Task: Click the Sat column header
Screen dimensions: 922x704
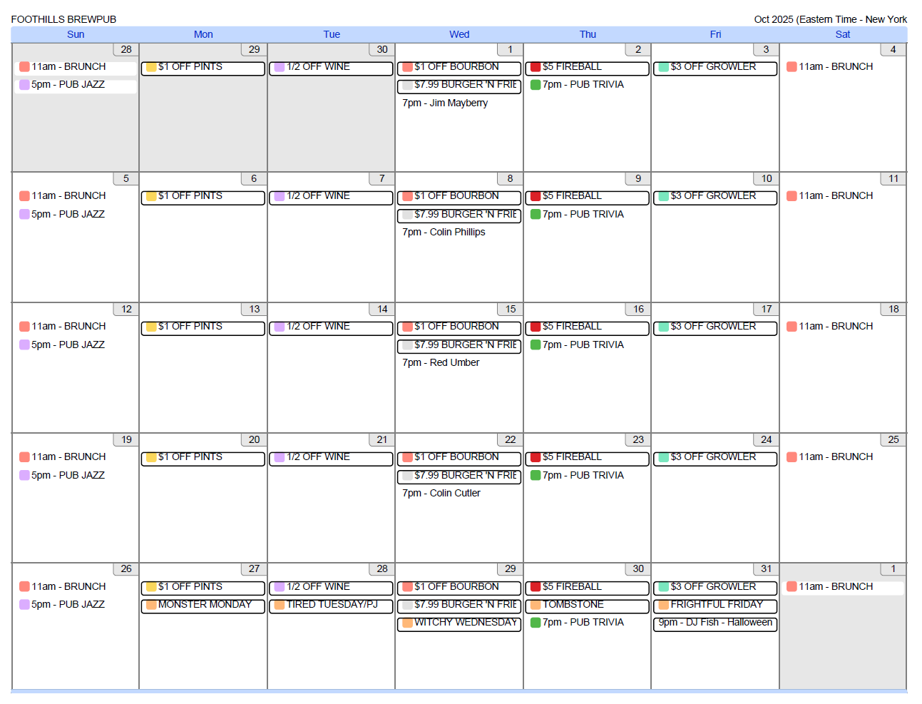Action: pyautogui.click(x=843, y=34)
